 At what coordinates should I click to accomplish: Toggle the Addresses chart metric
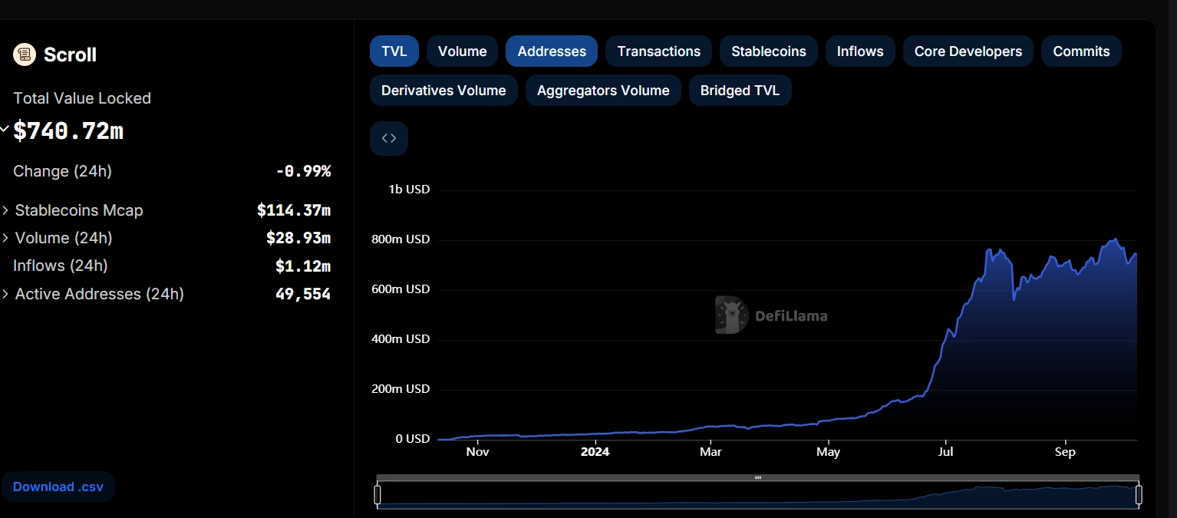552,51
